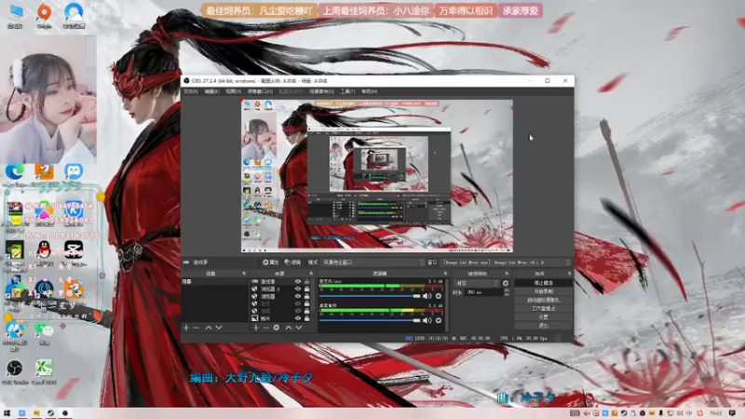745x419 pixels.
Task: Remove the selected scene with minus icon
Action: (x=196, y=328)
